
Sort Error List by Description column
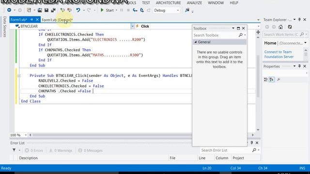pos(28,158)
